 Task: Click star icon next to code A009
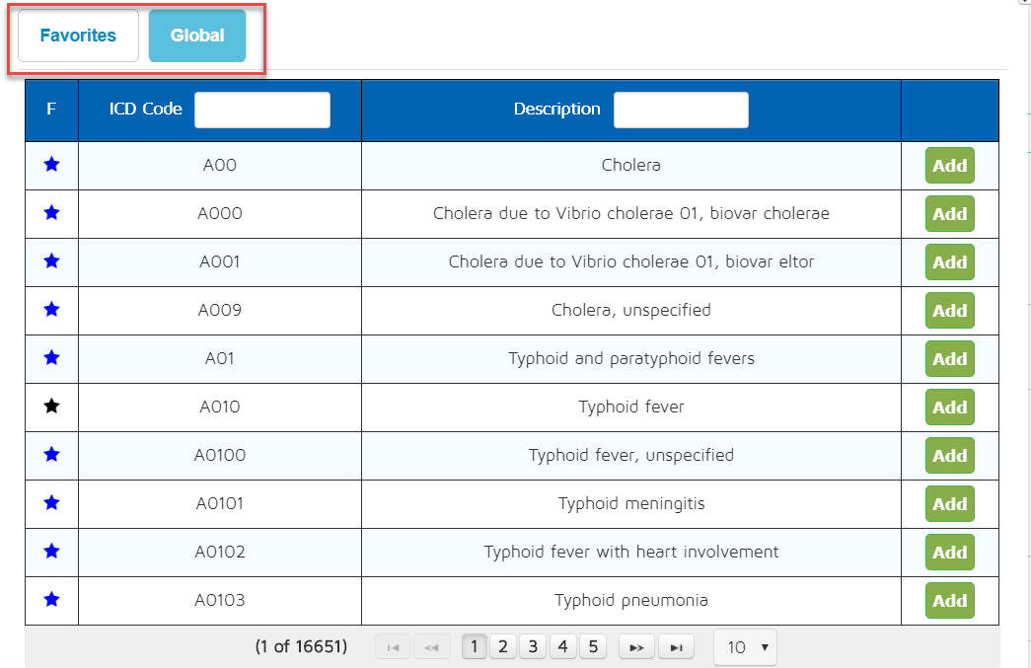[51, 310]
